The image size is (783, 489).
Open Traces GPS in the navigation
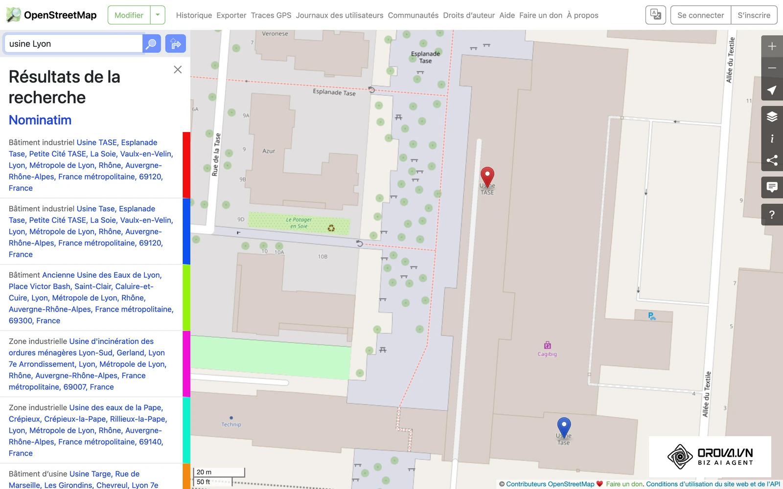pyautogui.click(x=271, y=15)
